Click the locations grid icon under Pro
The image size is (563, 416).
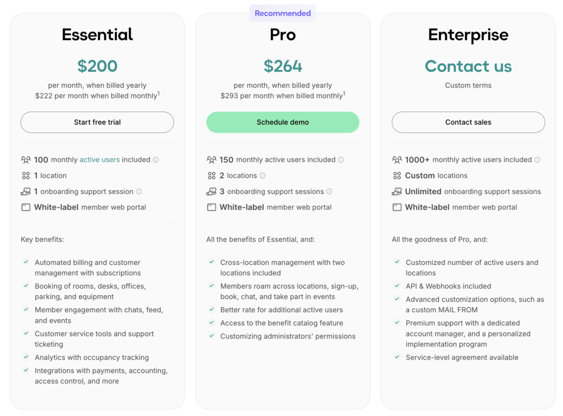click(x=212, y=175)
